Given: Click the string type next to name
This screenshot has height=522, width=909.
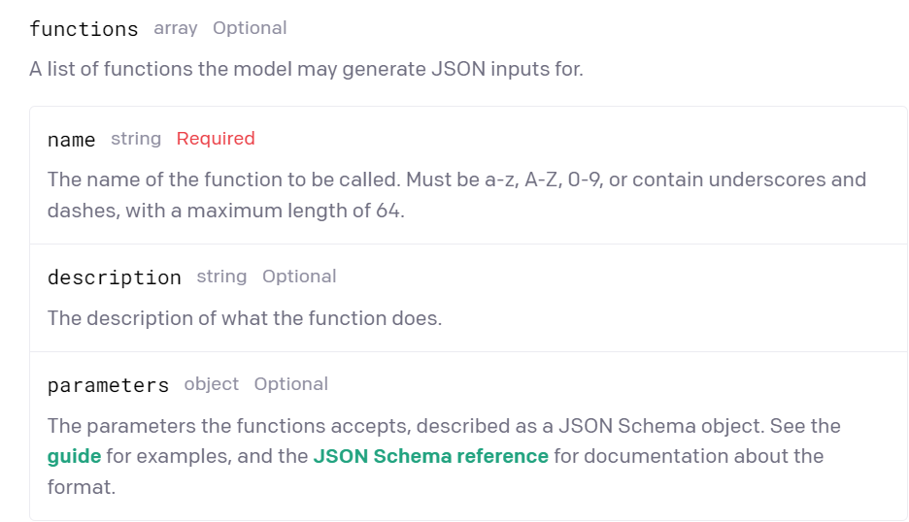Looking at the screenshot, I should pos(136,139).
